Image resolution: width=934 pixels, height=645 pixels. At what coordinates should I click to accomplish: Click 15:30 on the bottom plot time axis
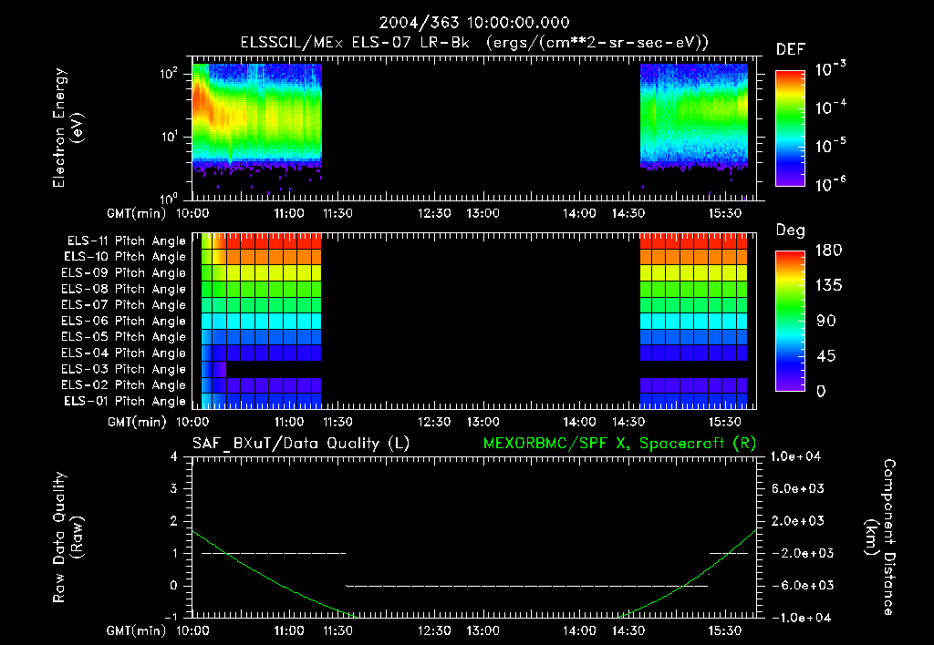point(725,630)
